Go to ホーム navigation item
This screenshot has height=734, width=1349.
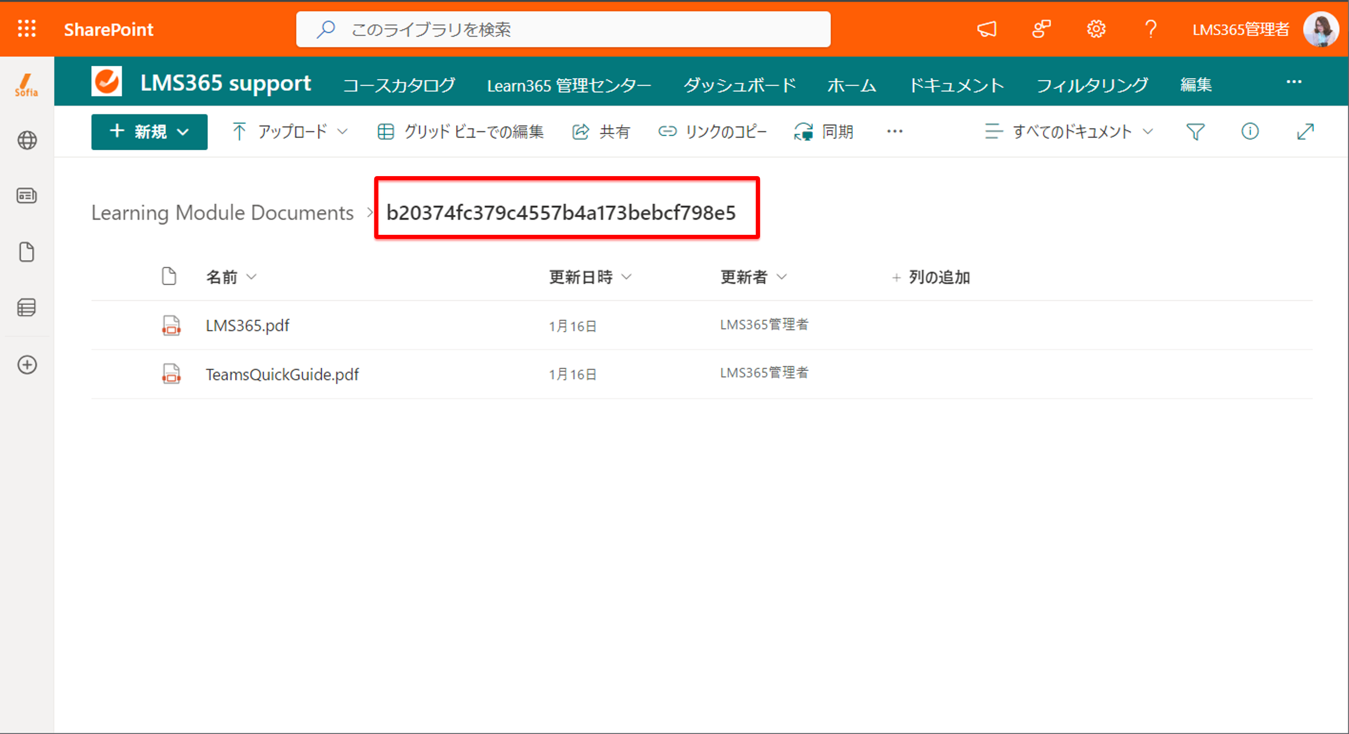(852, 85)
